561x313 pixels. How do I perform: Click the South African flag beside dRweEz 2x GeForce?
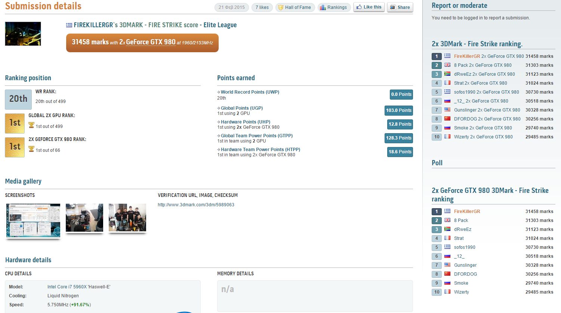point(447,74)
